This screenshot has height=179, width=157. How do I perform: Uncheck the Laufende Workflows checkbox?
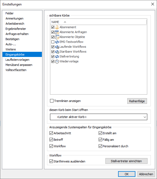[x=53, y=47]
